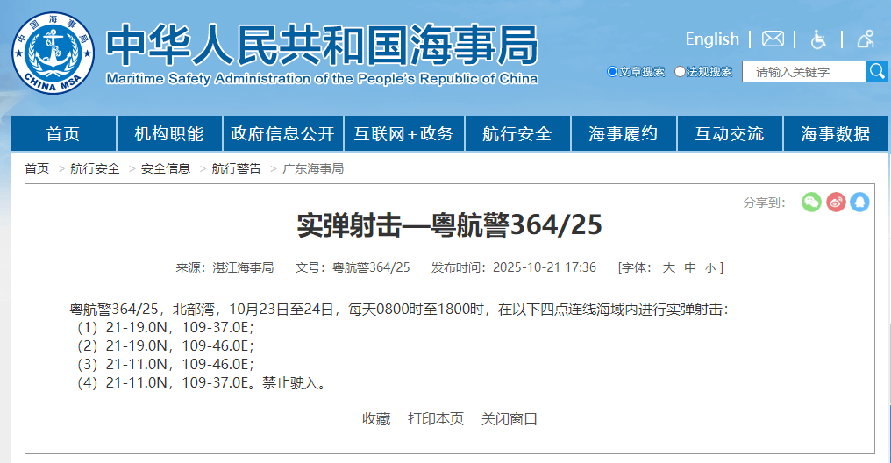Screen dimensions: 891x463
Task: Select the 法规搜索 radio button
Action: [680, 72]
